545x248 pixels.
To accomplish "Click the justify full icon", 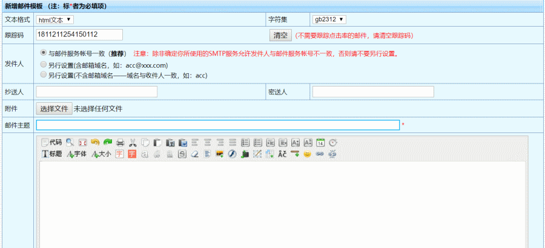I will (233, 142).
